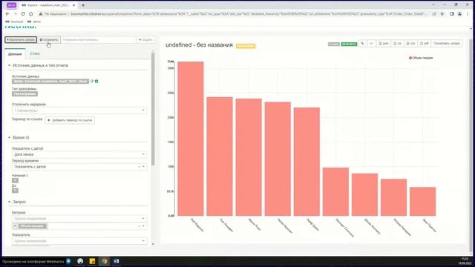Edit the datasource with the pencil icon
The width and height of the screenshot is (475, 267).
(92, 81)
